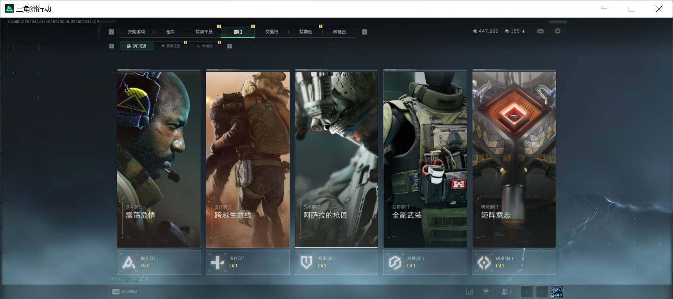
Task: Open the statistics bar chart icon
Action: point(470,292)
